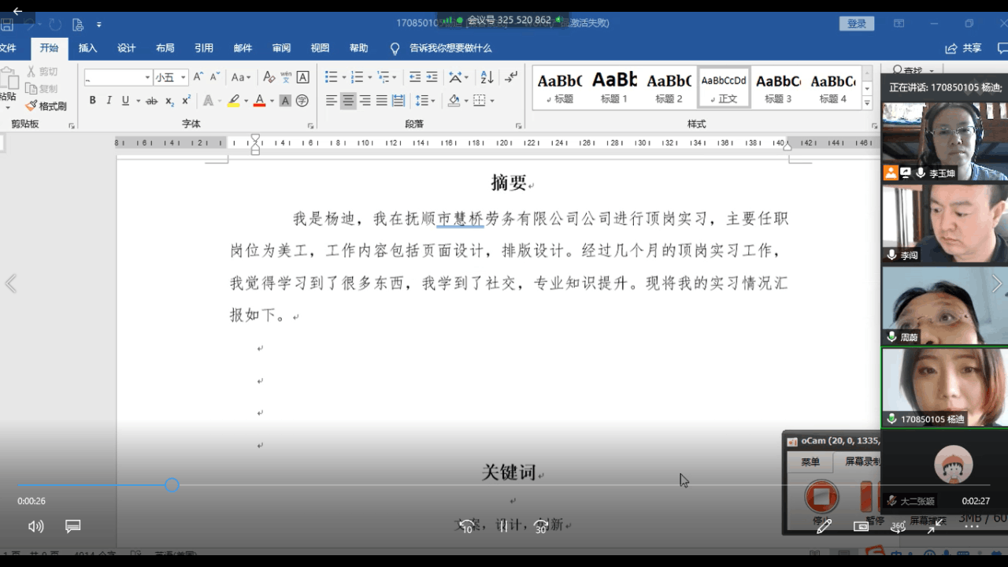Image resolution: width=1008 pixels, height=567 pixels.
Task: Select Center paragraph alignment
Action: (x=348, y=101)
